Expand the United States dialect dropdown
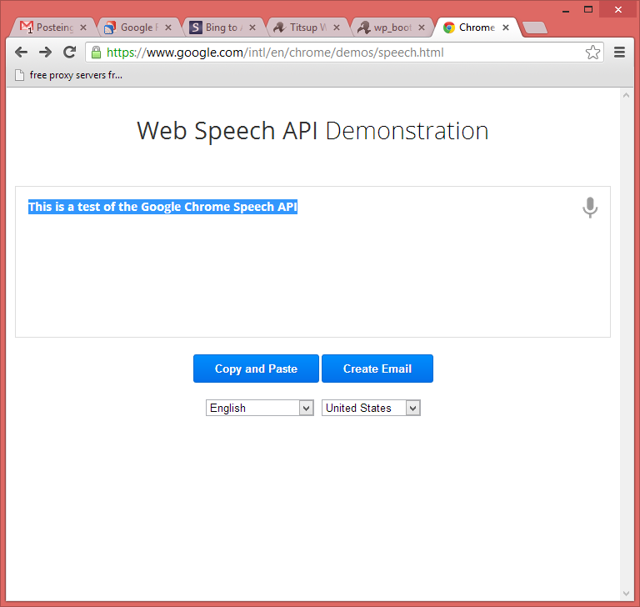The width and height of the screenshot is (640, 607). (x=371, y=408)
